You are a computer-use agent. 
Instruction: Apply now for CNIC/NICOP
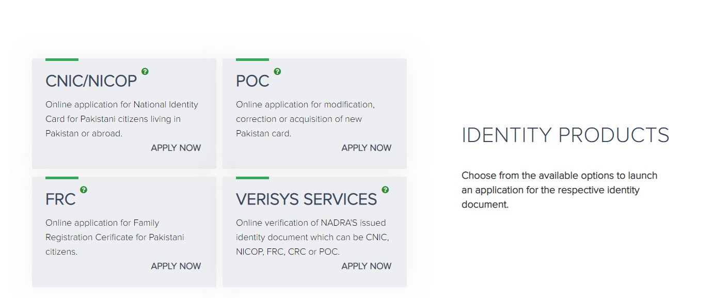click(176, 148)
